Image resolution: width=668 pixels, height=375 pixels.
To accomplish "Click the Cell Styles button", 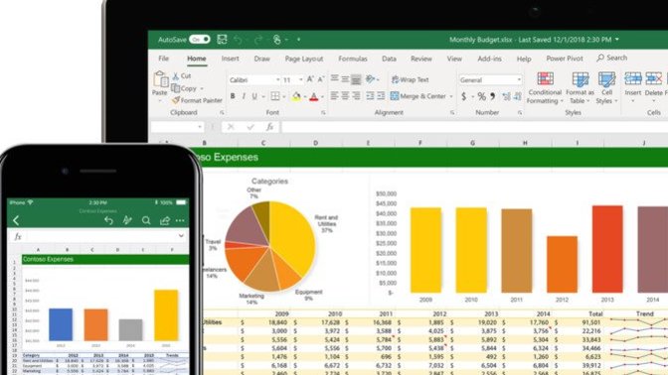I will pos(606,88).
